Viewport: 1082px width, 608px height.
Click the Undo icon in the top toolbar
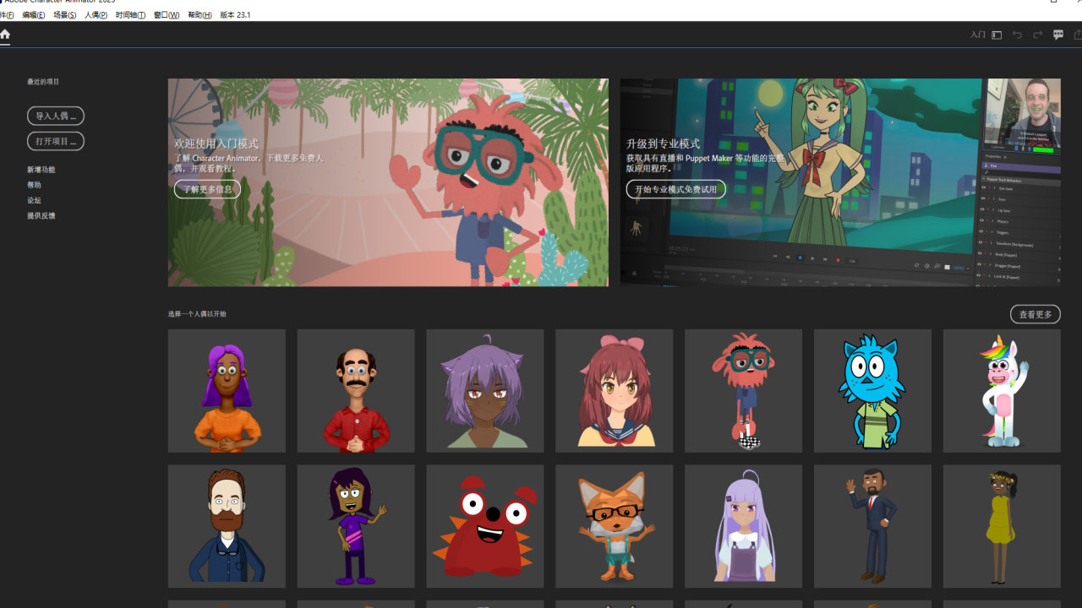(1017, 35)
